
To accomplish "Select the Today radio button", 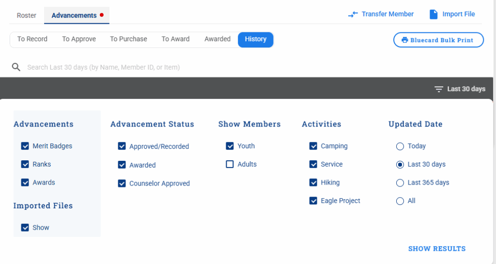I will 400,146.
